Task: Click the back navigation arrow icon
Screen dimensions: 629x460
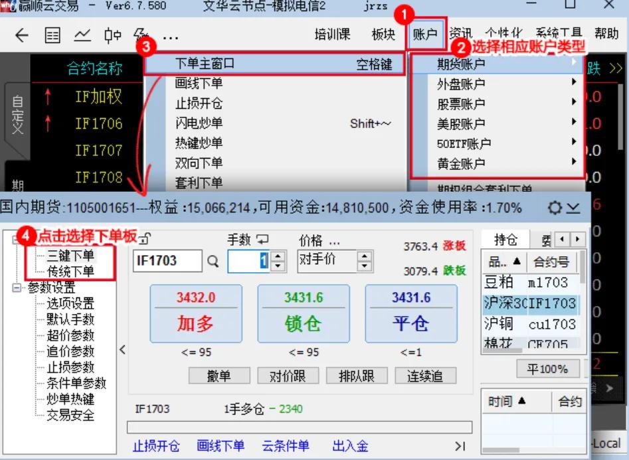Action: (22, 35)
